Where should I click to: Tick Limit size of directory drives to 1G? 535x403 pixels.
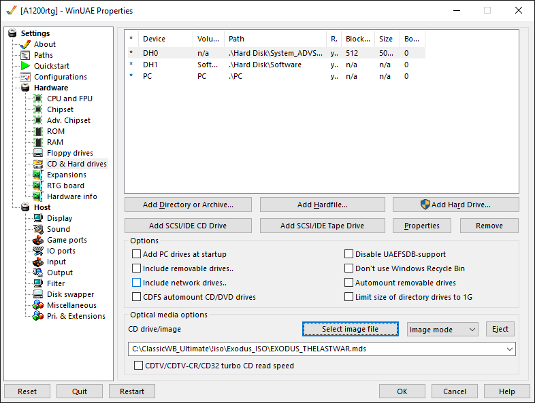click(x=348, y=297)
